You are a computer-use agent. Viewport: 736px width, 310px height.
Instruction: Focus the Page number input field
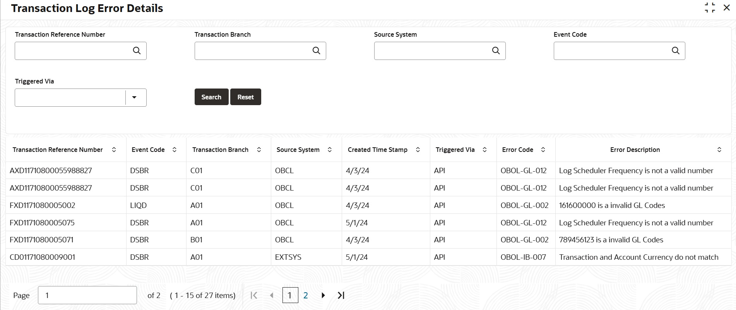click(87, 295)
